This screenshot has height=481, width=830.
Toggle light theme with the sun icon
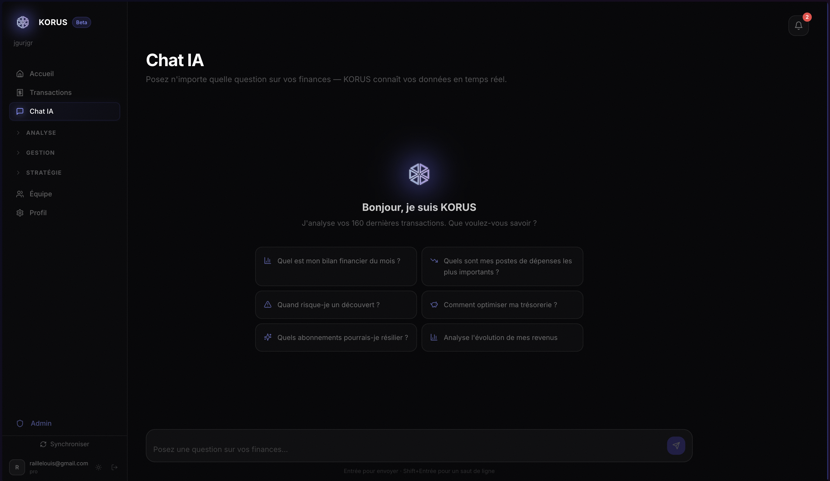point(99,467)
